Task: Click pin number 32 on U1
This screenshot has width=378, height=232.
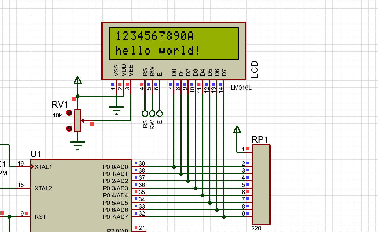Action: point(142,214)
